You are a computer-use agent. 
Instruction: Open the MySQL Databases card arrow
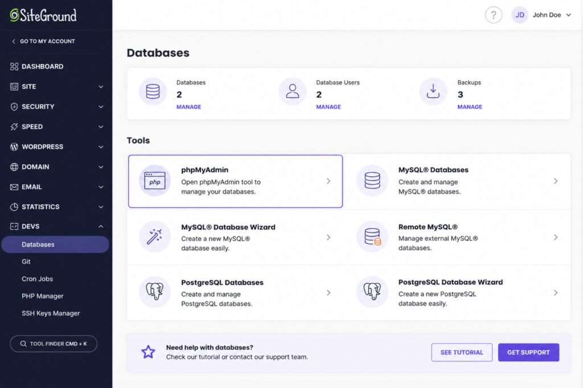[x=556, y=181]
